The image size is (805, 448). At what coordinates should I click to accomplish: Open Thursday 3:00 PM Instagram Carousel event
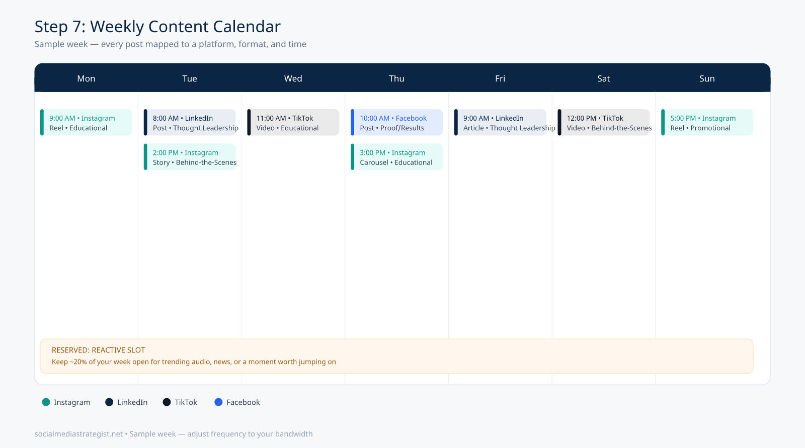coord(396,157)
